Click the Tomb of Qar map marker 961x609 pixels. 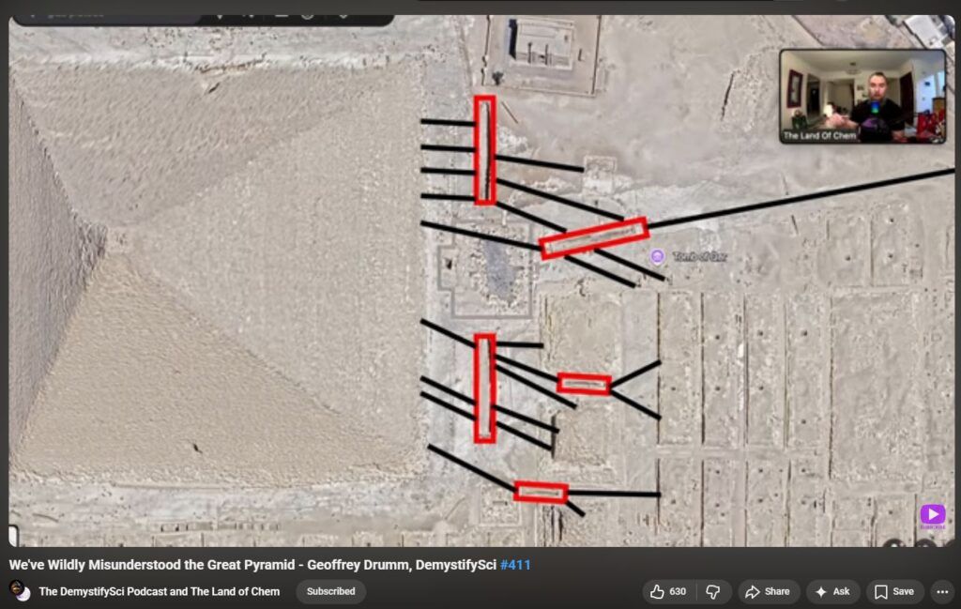[x=658, y=256]
